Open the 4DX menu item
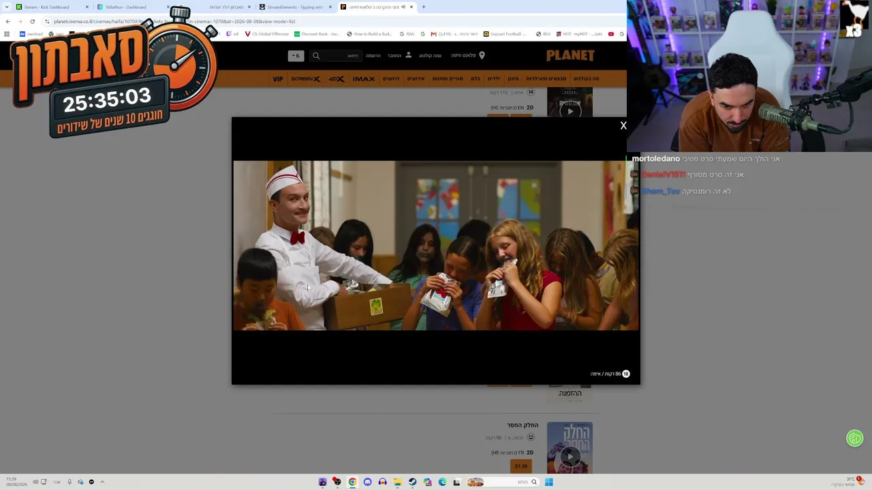 (337, 79)
